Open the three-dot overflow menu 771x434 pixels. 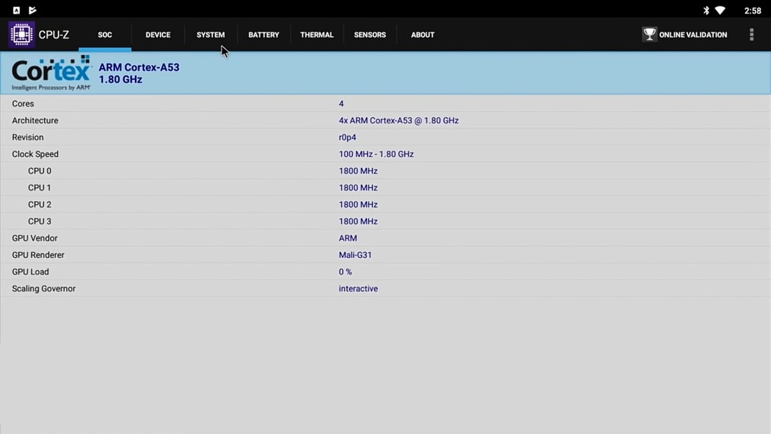coord(751,35)
